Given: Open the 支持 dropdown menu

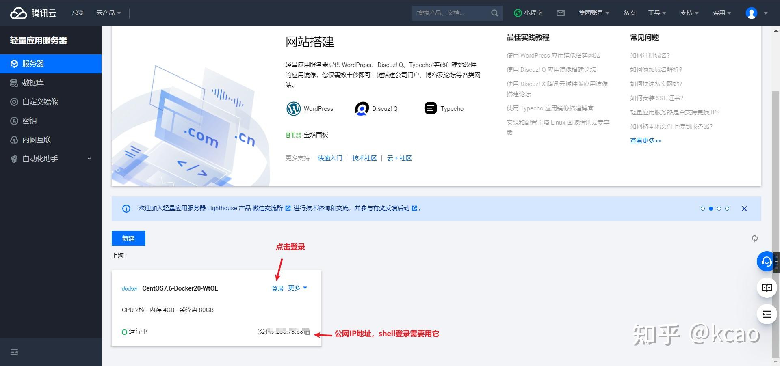Looking at the screenshot, I should 689,13.
